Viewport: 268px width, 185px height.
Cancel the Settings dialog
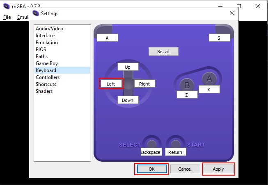click(185, 169)
